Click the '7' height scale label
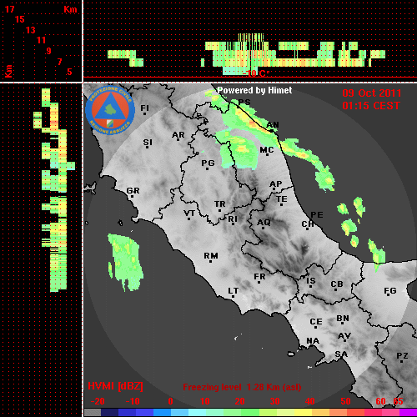Screen dimensions: 417x417 (59, 62)
